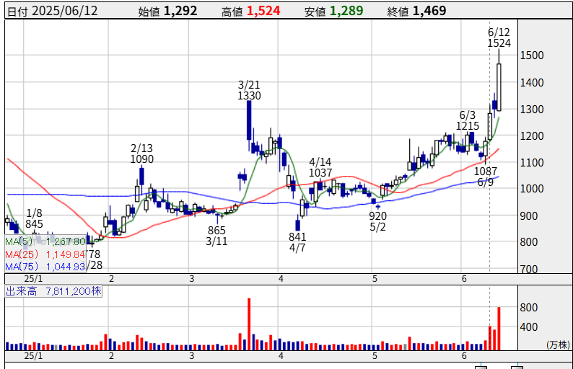Click the 1/8 845 annotation
Image resolution: width=573 pixels, height=369 pixels.
pyautogui.click(x=34, y=218)
